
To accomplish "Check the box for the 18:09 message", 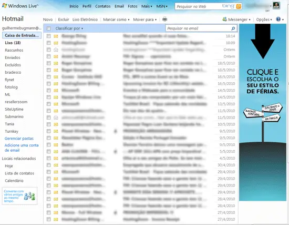I will click(x=49, y=43).
